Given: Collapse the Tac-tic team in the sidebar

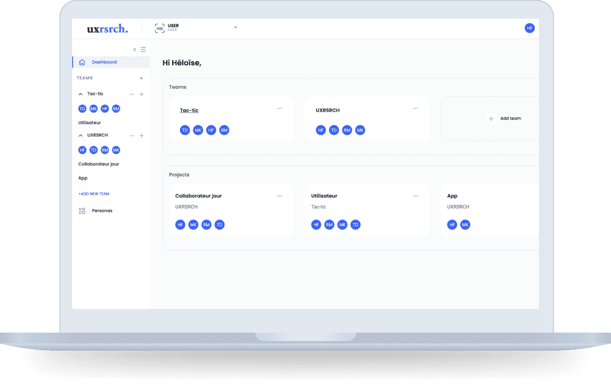Looking at the screenshot, I should coord(81,94).
